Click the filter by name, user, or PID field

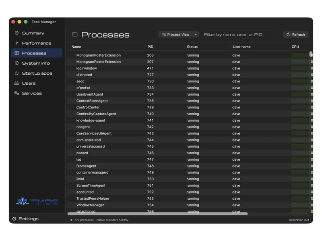coord(241,35)
